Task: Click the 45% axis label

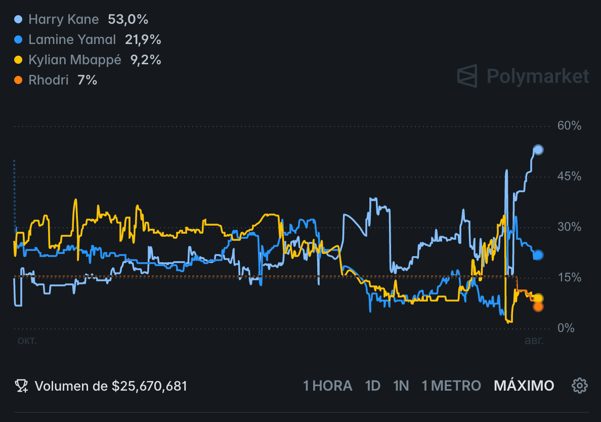Action: (569, 176)
